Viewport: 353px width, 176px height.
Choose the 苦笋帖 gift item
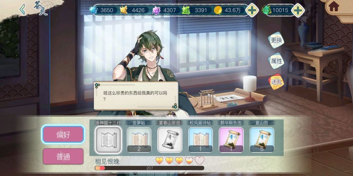click(139, 139)
